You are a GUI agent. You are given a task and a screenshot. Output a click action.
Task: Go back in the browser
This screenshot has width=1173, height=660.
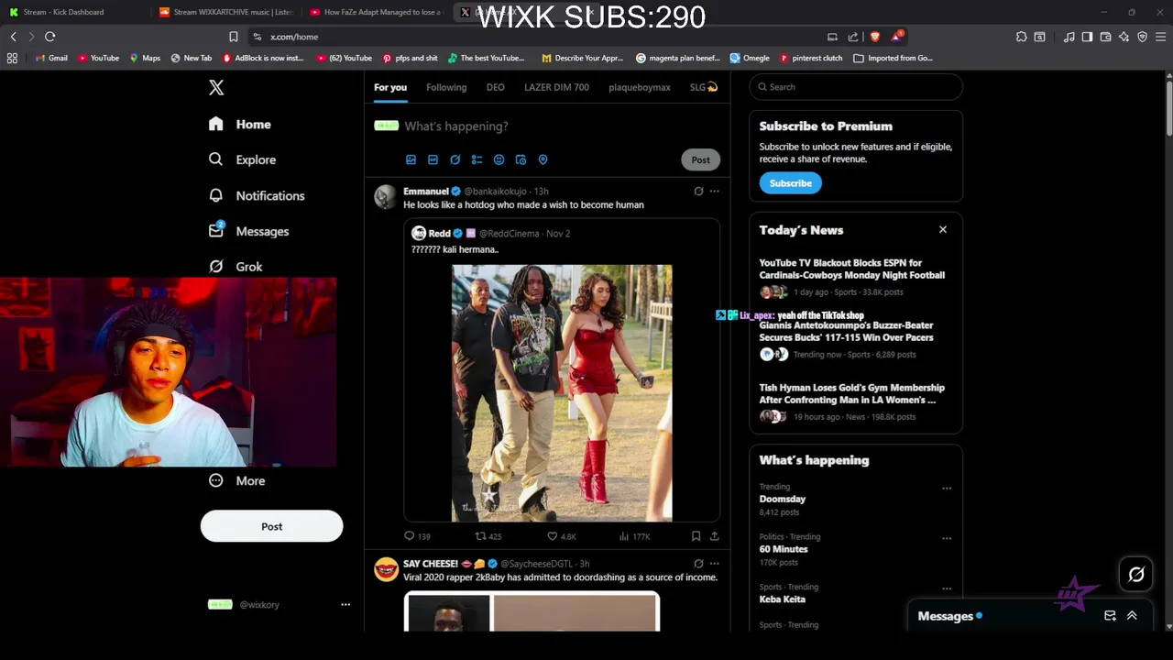click(x=13, y=37)
